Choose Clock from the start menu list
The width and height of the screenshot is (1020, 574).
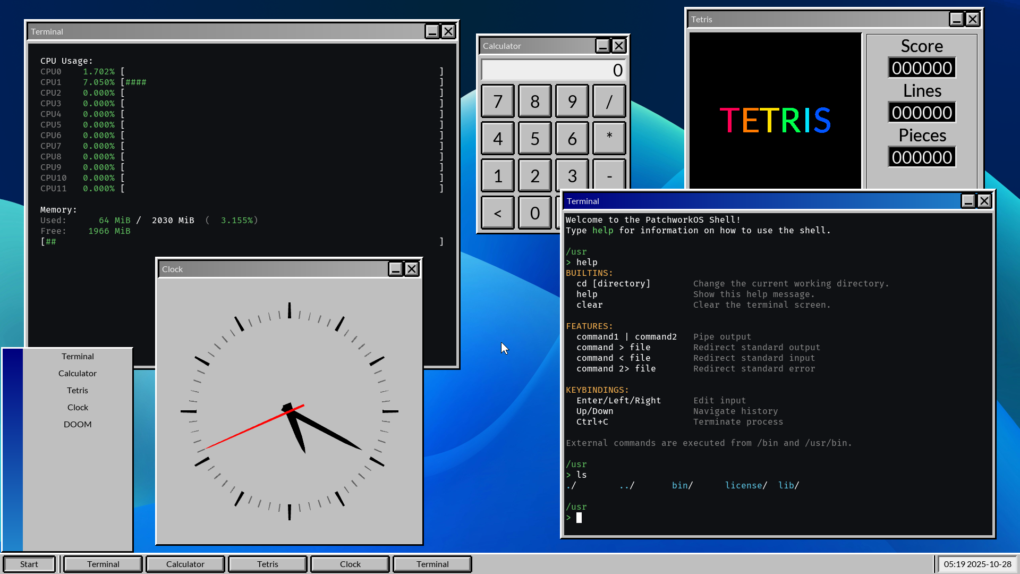78,407
